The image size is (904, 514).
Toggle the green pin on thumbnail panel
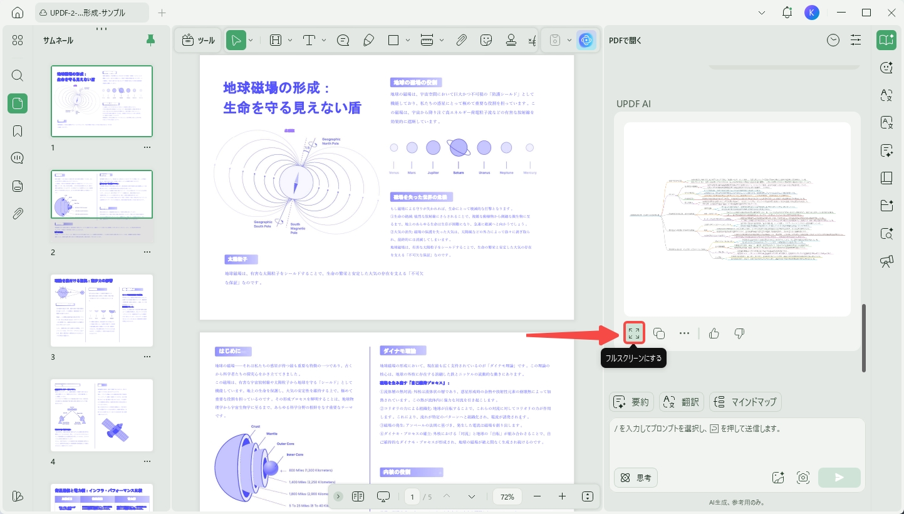click(150, 40)
